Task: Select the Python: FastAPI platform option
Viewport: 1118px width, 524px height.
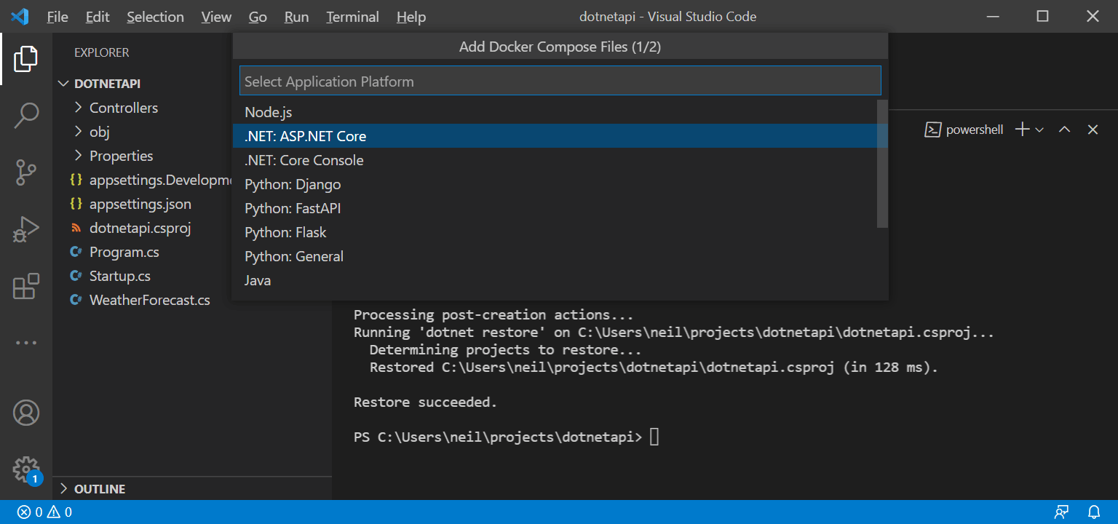Action: point(293,208)
